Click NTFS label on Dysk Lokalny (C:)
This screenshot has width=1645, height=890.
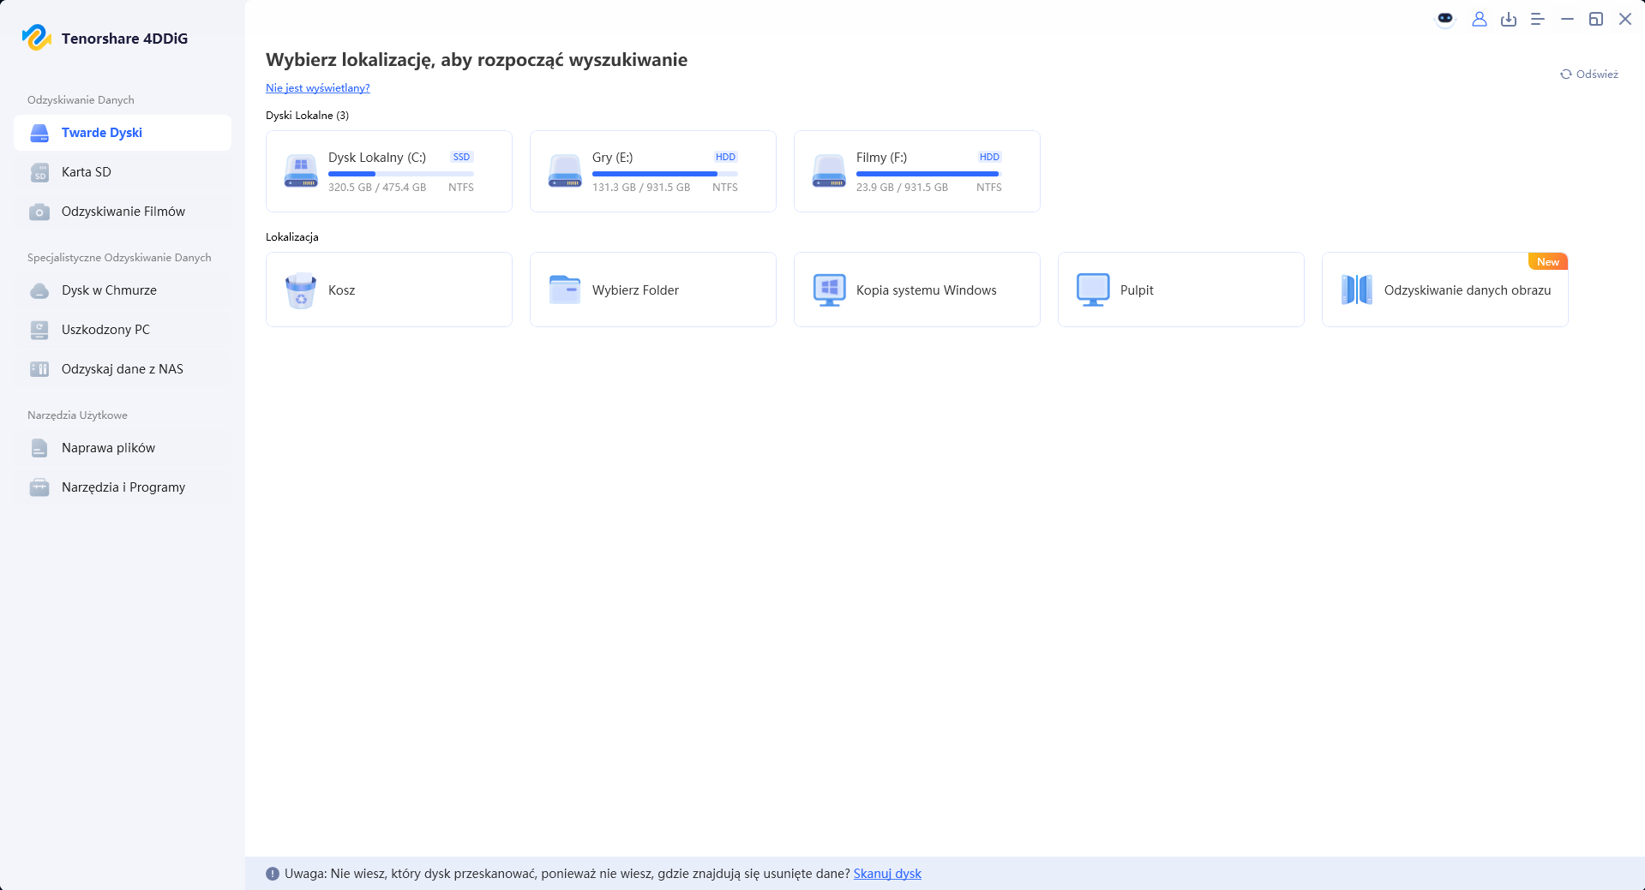click(461, 188)
